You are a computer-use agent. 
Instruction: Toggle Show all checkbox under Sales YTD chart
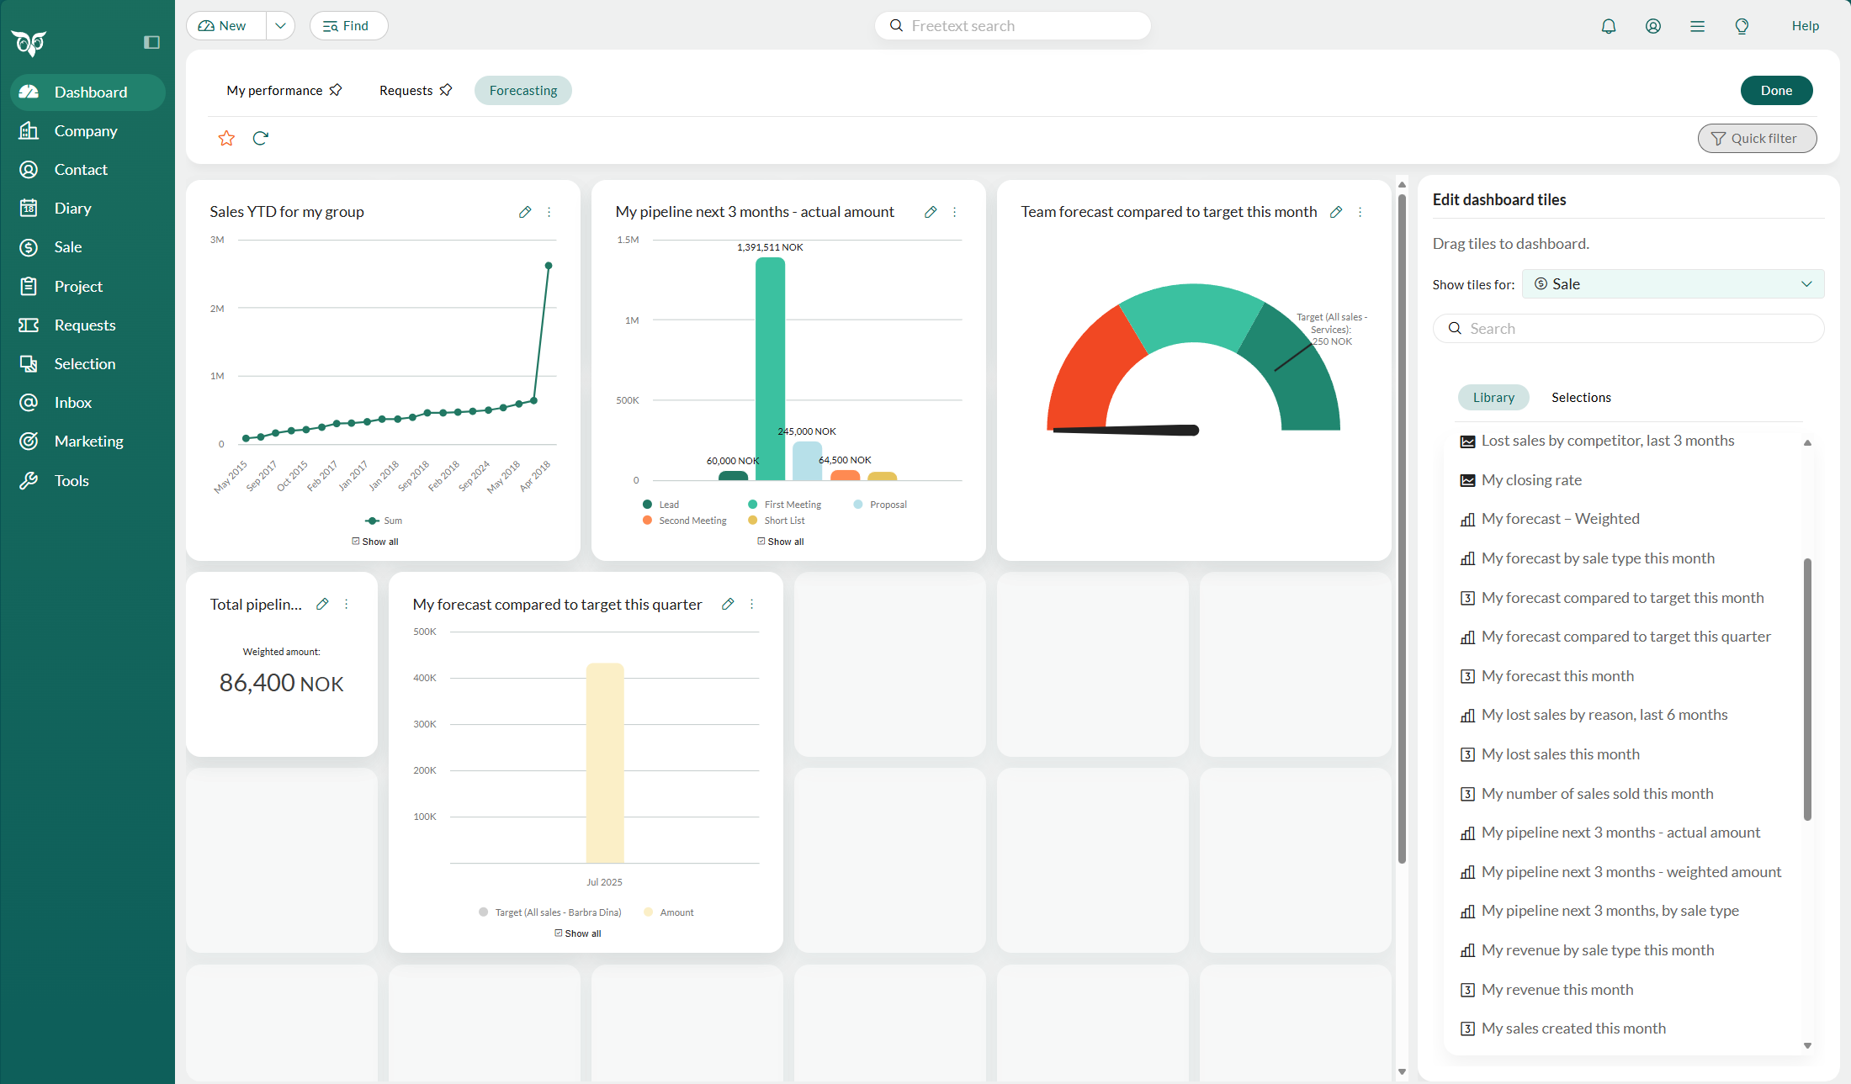356,542
